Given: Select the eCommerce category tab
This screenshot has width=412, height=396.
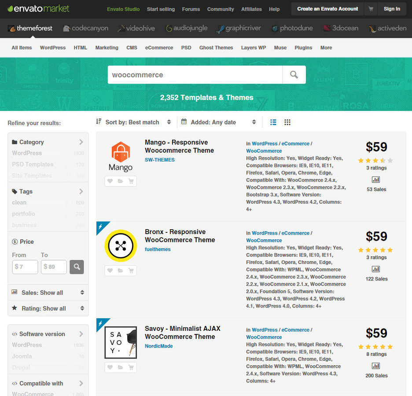Looking at the screenshot, I should point(159,48).
